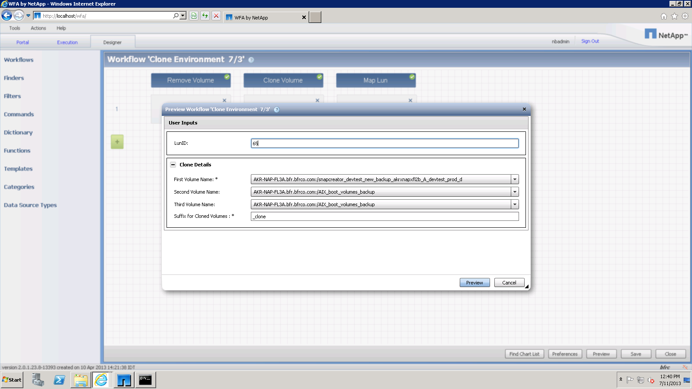The height and width of the screenshot is (389, 692).
Task: Click the Save button
Action: click(x=636, y=354)
